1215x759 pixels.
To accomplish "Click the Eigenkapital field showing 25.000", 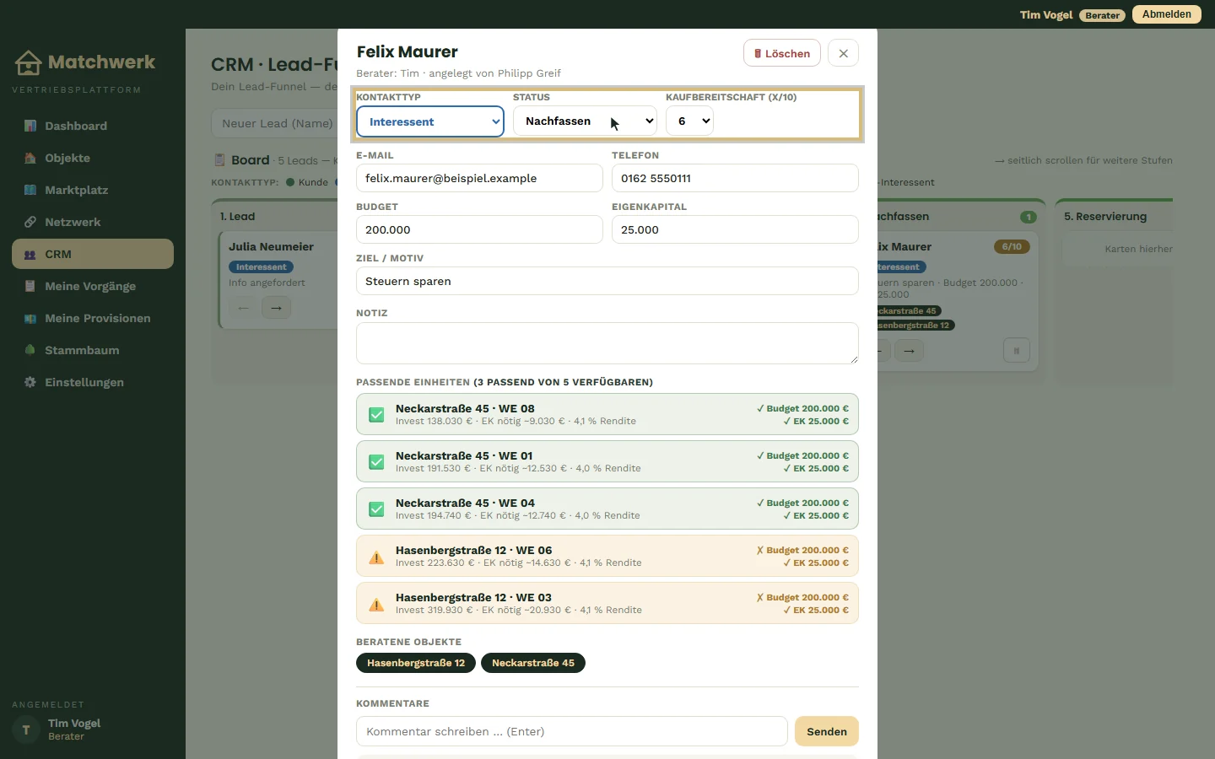I will click(x=735, y=229).
